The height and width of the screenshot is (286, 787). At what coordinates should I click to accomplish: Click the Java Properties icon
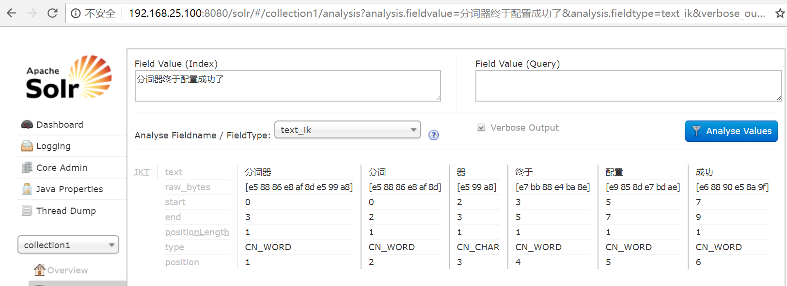(27, 189)
